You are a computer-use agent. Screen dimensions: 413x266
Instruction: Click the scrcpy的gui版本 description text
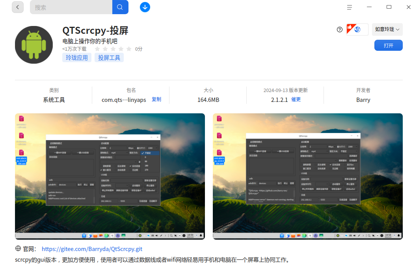pyautogui.click(x=153, y=260)
